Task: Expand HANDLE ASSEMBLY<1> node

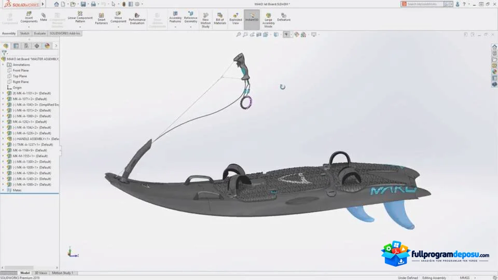Action: tap(3, 139)
